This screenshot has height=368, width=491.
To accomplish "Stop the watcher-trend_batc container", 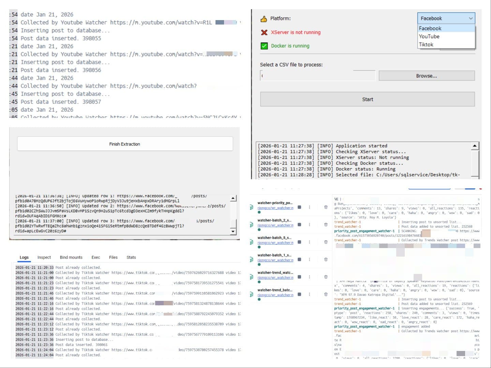I will pyautogui.click(x=299, y=294).
